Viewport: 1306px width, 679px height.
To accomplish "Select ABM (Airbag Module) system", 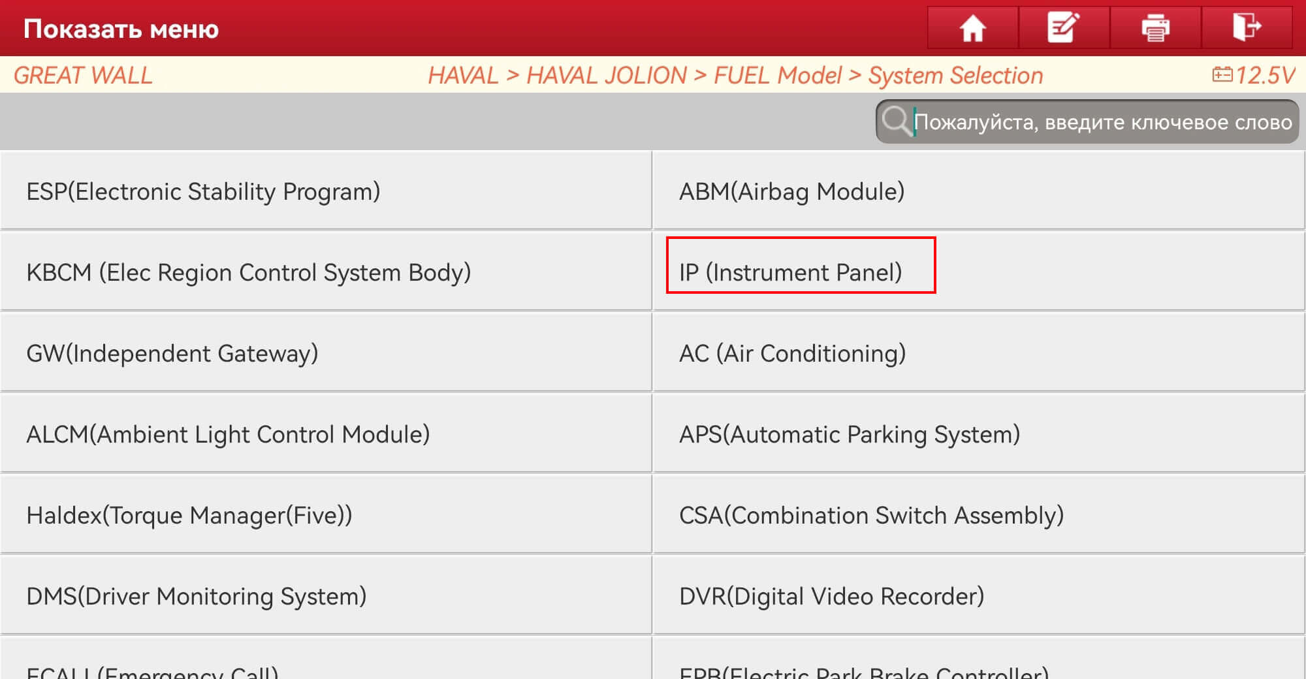I will [x=979, y=191].
